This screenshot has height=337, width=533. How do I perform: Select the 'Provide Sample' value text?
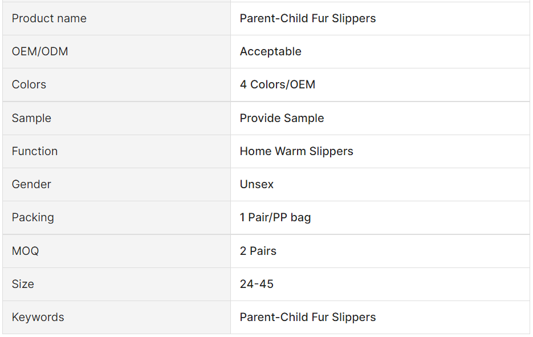click(282, 118)
